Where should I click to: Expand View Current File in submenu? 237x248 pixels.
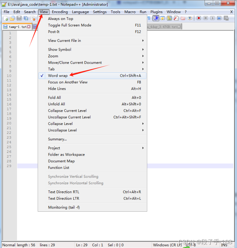92,41
